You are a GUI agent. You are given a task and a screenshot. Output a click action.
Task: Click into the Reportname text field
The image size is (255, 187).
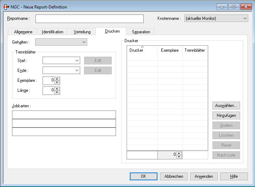(x=89, y=18)
